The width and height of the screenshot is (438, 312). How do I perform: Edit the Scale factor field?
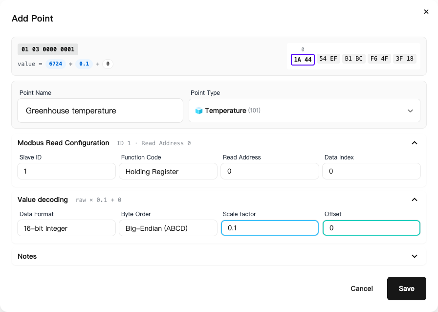pyautogui.click(x=270, y=228)
